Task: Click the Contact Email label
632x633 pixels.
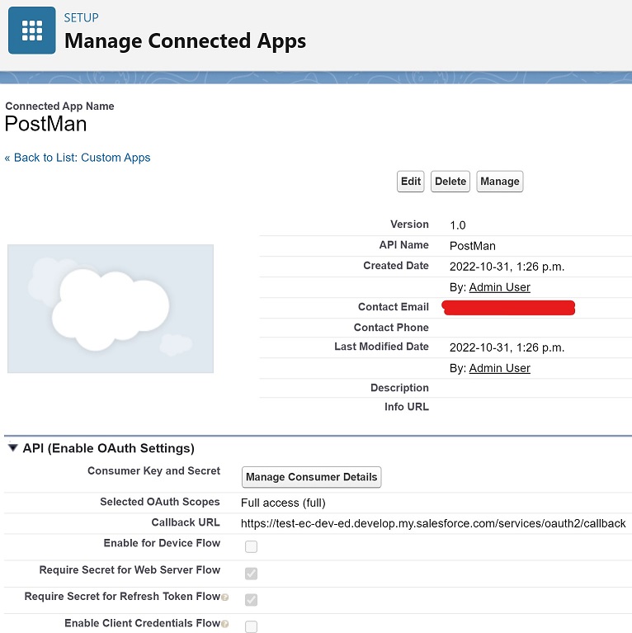Action: tap(393, 307)
